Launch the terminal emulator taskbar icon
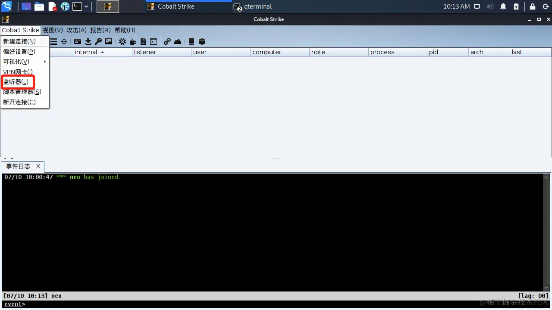Image resolution: width=552 pixels, height=310 pixels. (x=77, y=6)
